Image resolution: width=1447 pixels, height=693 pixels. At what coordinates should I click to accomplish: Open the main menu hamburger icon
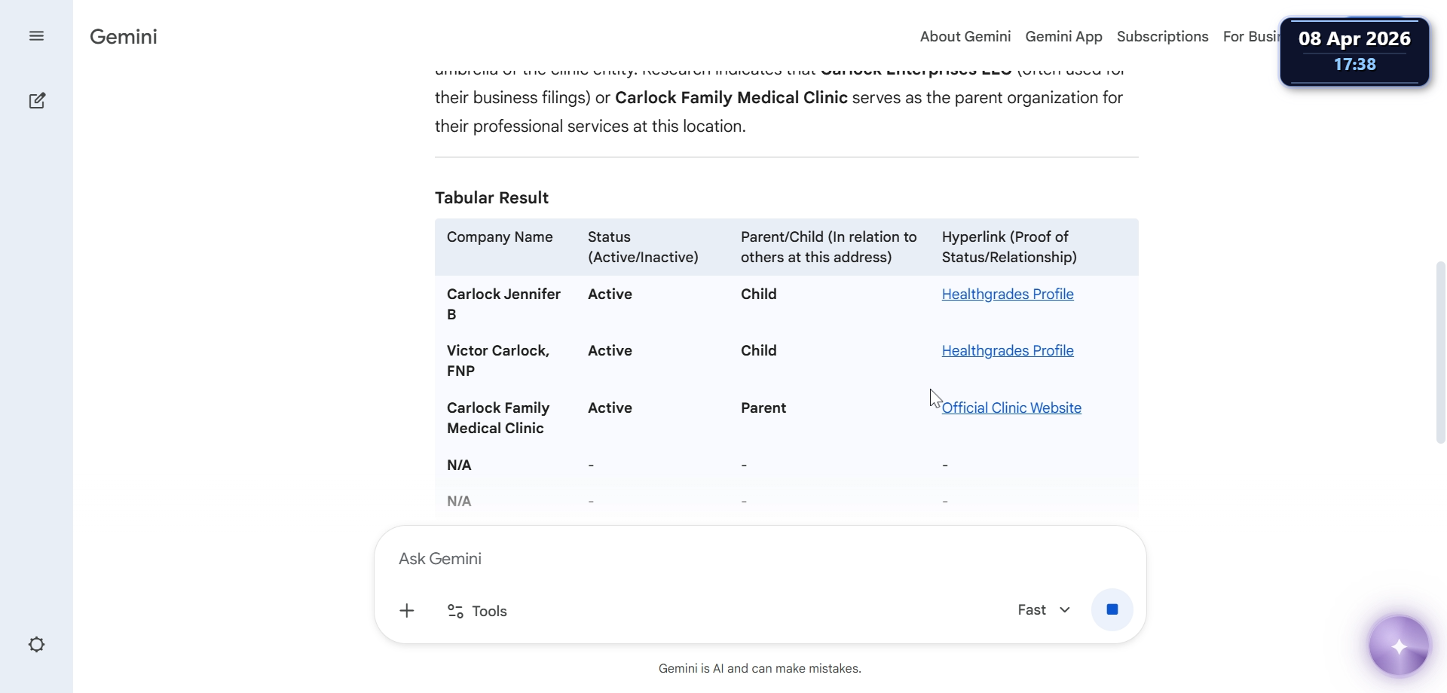click(x=36, y=36)
